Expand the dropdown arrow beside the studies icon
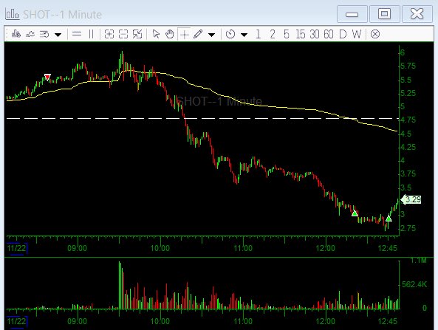The image size is (438, 330). click(x=58, y=35)
